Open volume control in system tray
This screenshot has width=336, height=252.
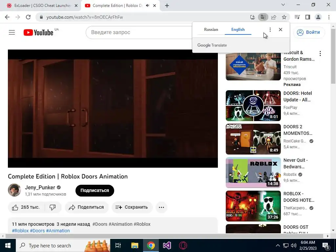pos(294,245)
